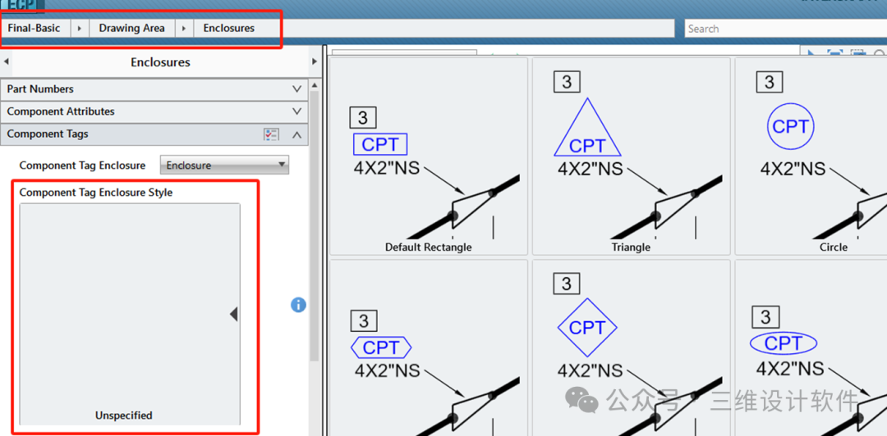Viewport: 887px width, 436px height.
Task: Click the black triangle in the style box
Action: [233, 314]
